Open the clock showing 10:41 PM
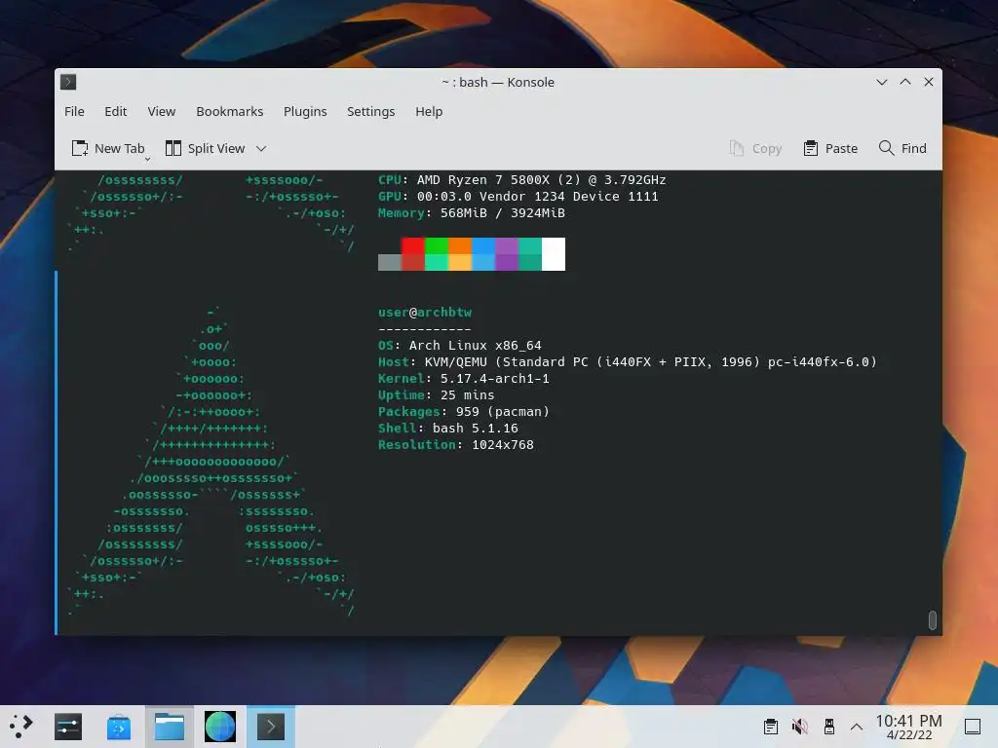The image size is (998, 748). tap(908, 727)
